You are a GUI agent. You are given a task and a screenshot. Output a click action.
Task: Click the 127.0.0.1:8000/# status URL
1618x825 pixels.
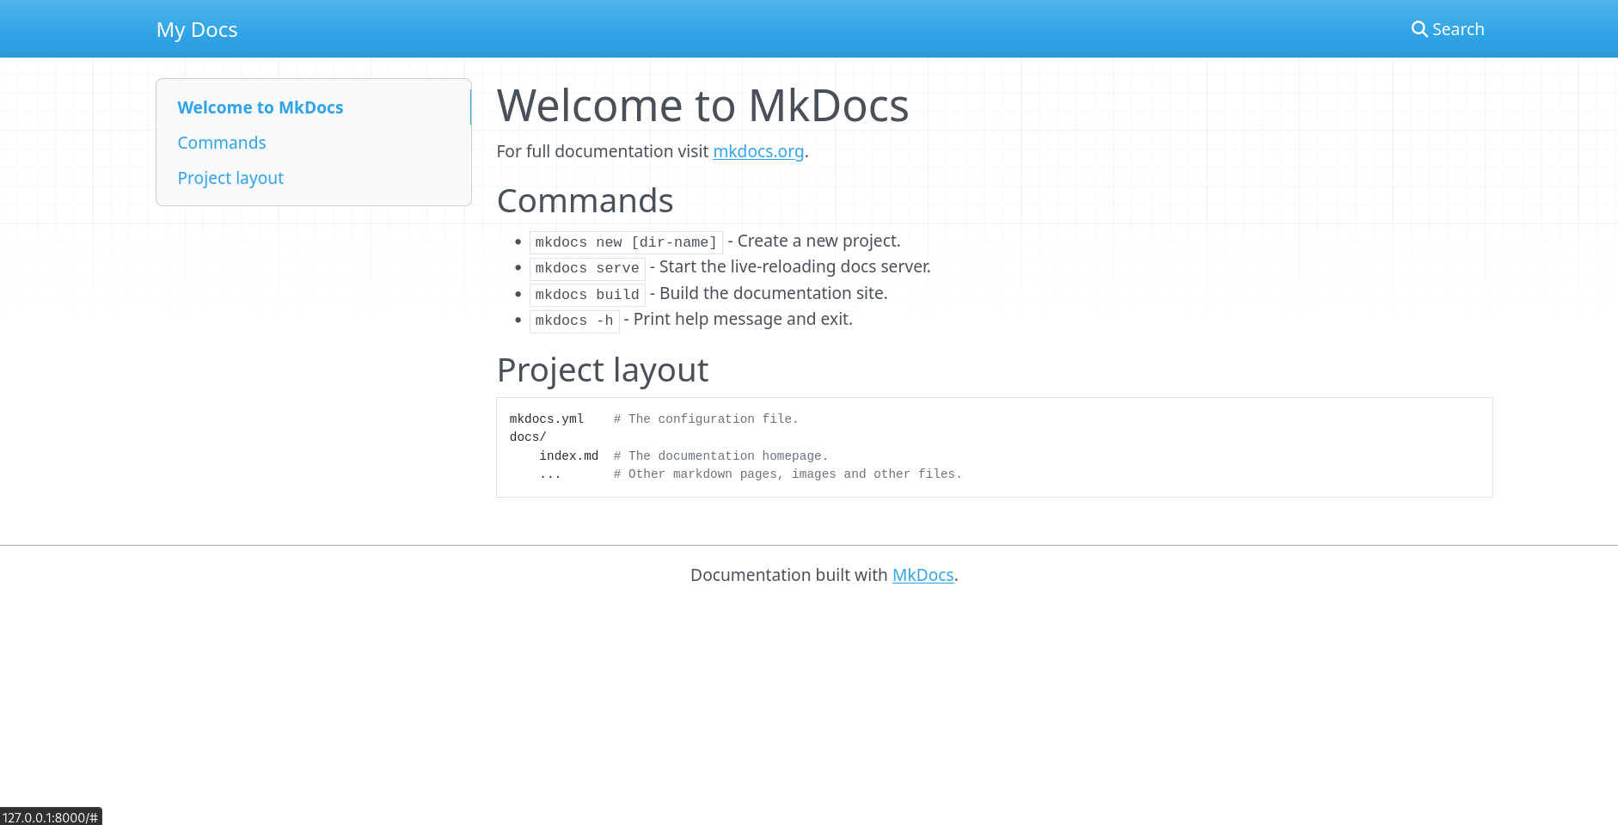pos(51,817)
